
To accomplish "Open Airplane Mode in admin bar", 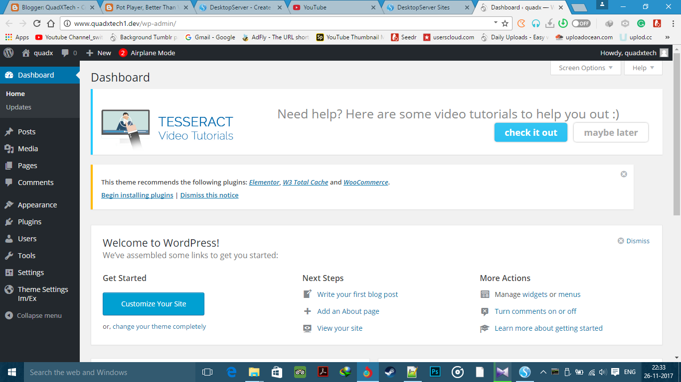I will point(147,53).
